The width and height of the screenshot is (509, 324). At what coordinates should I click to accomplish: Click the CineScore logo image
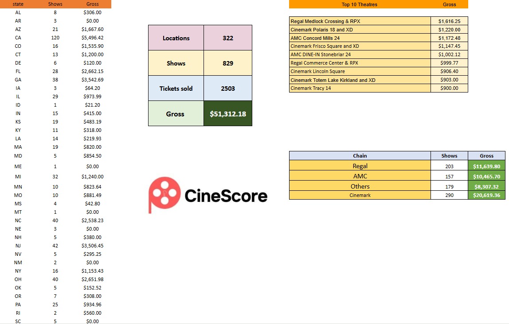[208, 195]
